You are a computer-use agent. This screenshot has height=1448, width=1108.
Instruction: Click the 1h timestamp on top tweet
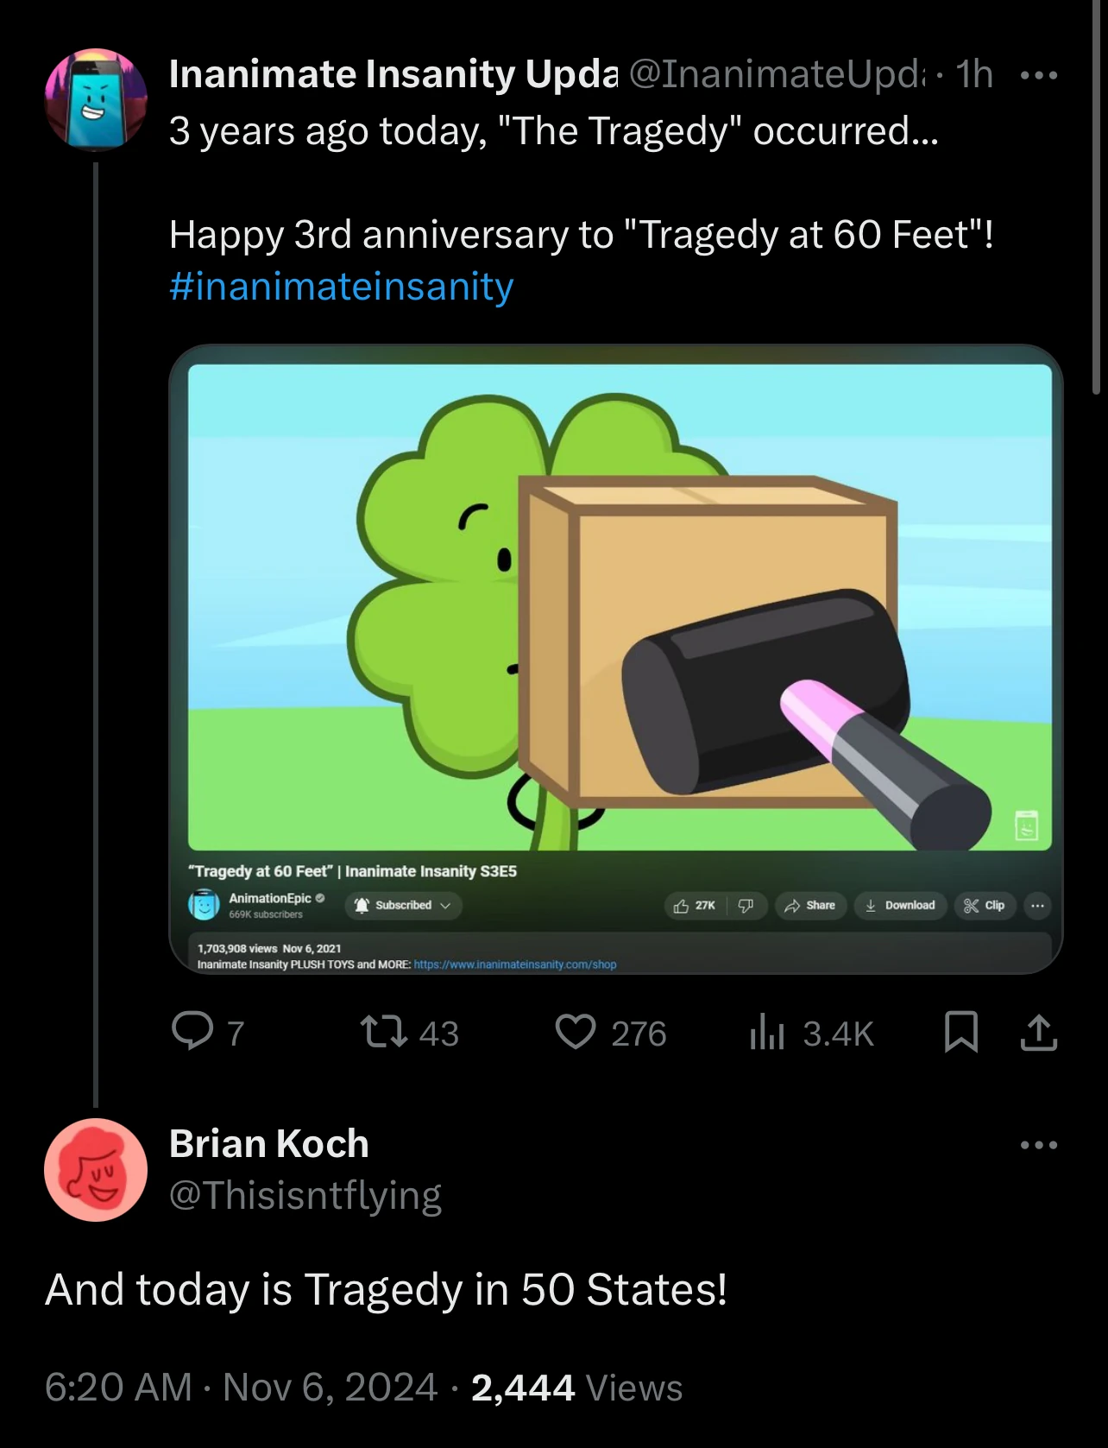[x=974, y=74]
